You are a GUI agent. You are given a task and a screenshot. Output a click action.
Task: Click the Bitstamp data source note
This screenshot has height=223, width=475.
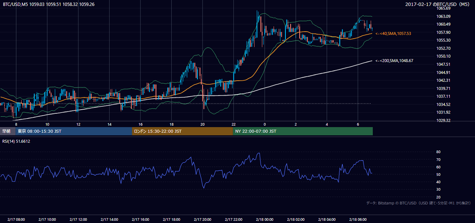point(419,203)
